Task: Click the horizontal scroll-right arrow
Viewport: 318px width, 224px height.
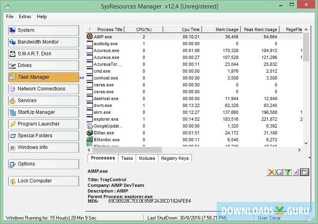Action: pyautogui.click(x=299, y=150)
